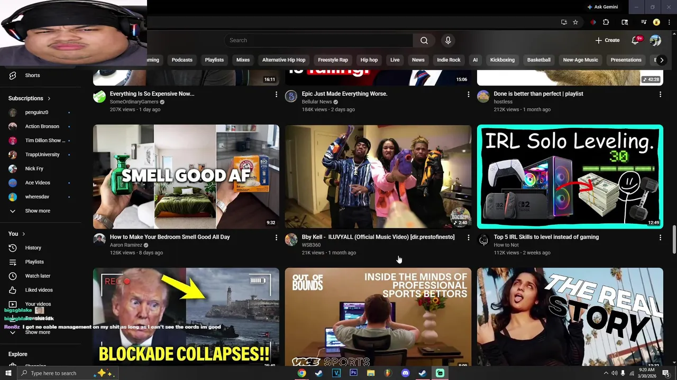Open options for Epic Just Made Everything Worse
This screenshot has height=380, width=677.
(468, 94)
